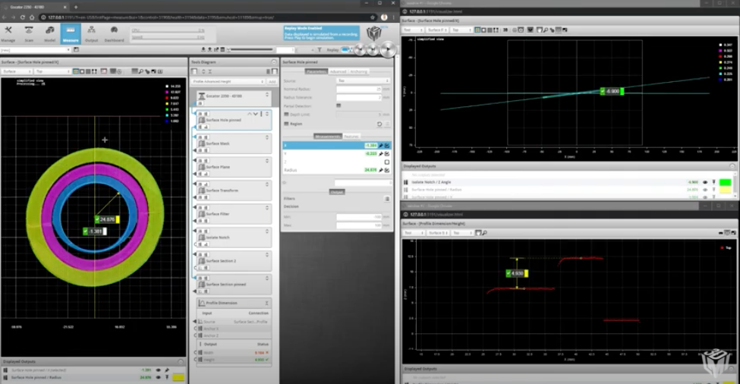
Task: Switch to the Features tab
Action: coord(351,137)
